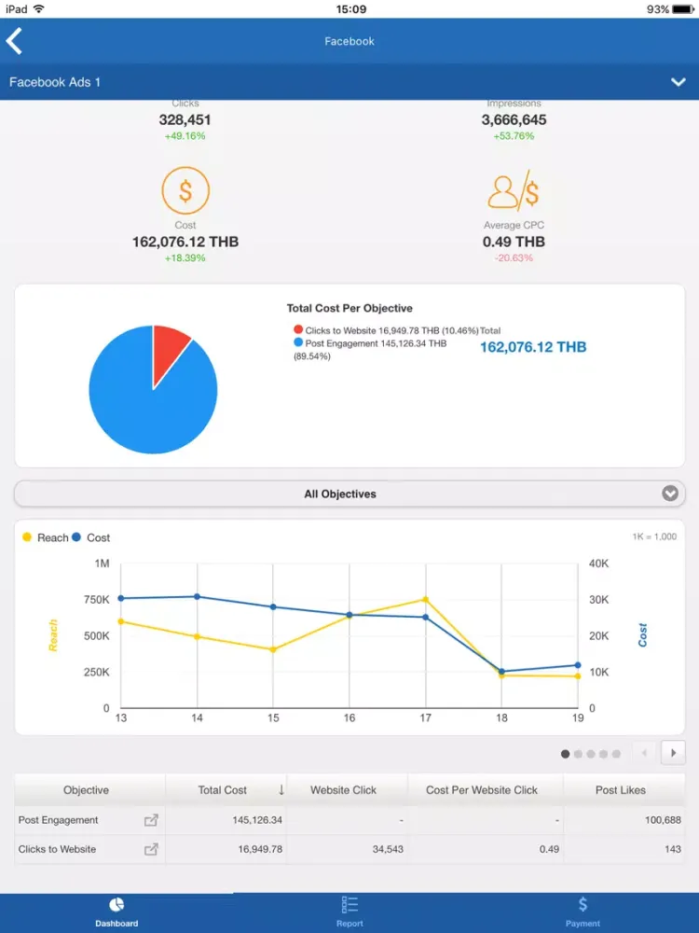Click the disabled previous page arrow

coord(644,753)
